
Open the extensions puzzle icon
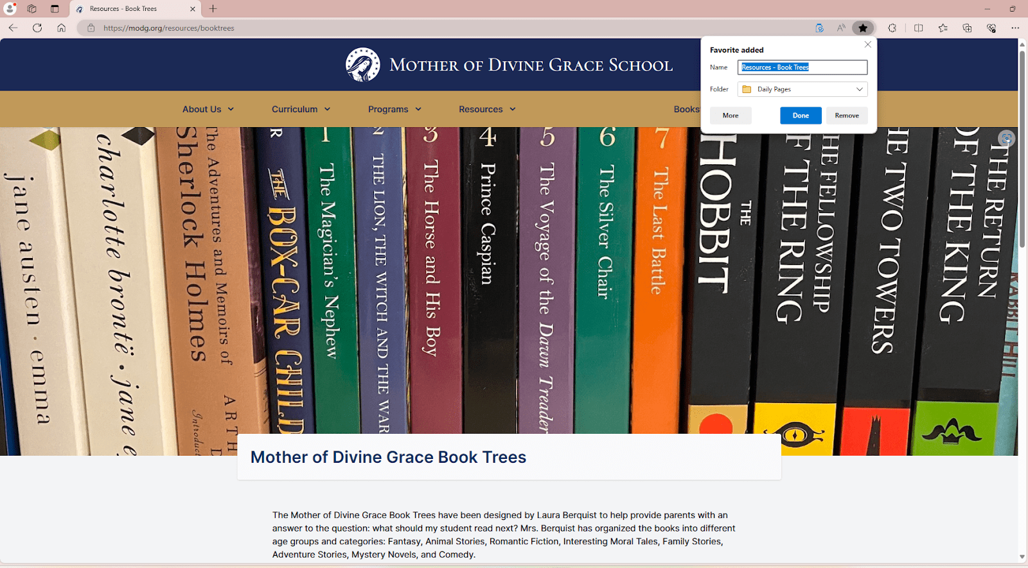pos(892,28)
